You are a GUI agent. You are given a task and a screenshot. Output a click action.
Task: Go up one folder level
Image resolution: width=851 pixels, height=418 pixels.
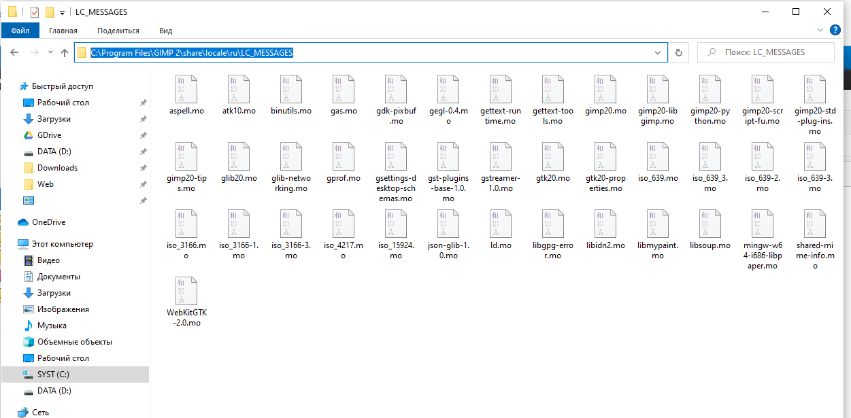pyautogui.click(x=65, y=52)
